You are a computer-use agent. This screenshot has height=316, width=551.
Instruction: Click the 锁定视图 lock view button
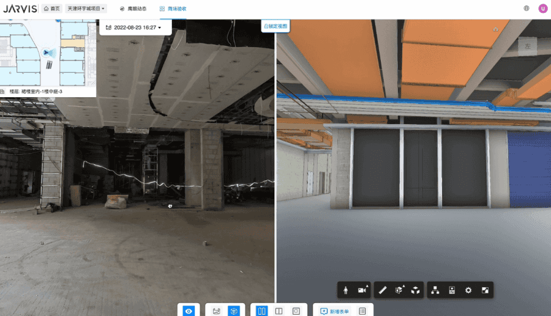point(275,26)
